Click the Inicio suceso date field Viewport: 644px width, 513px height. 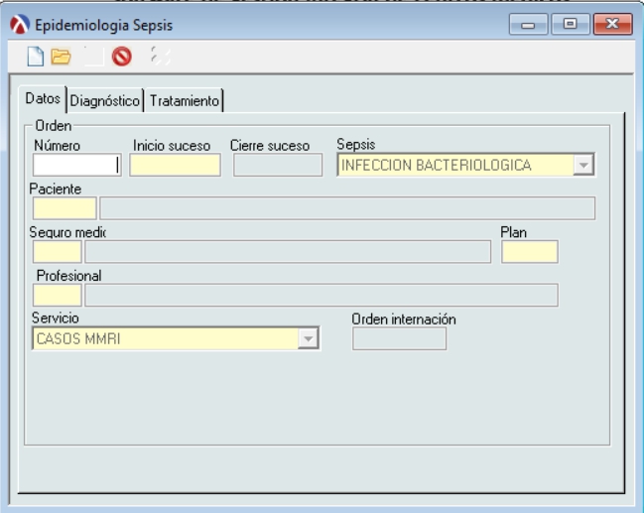point(175,166)
